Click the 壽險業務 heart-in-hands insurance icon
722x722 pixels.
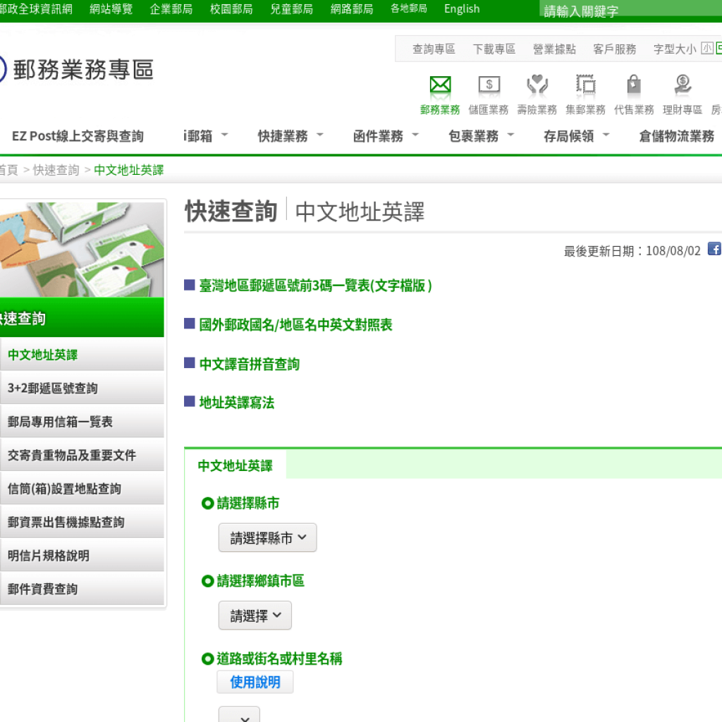tap(537, 86)
